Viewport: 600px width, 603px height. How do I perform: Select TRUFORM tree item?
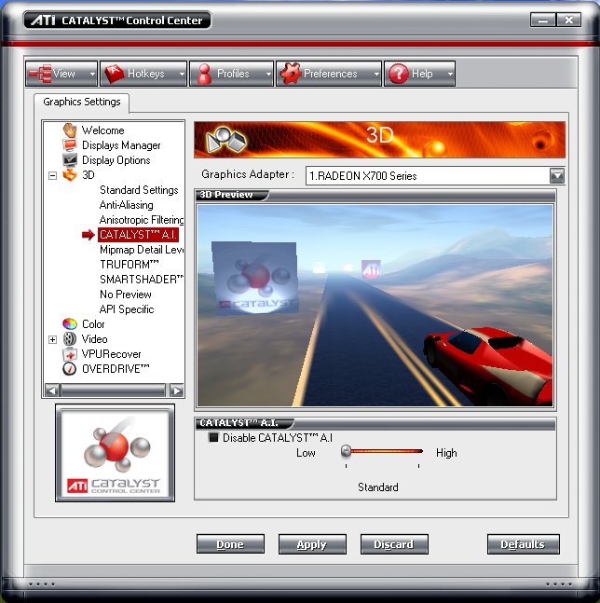[130, 265]
